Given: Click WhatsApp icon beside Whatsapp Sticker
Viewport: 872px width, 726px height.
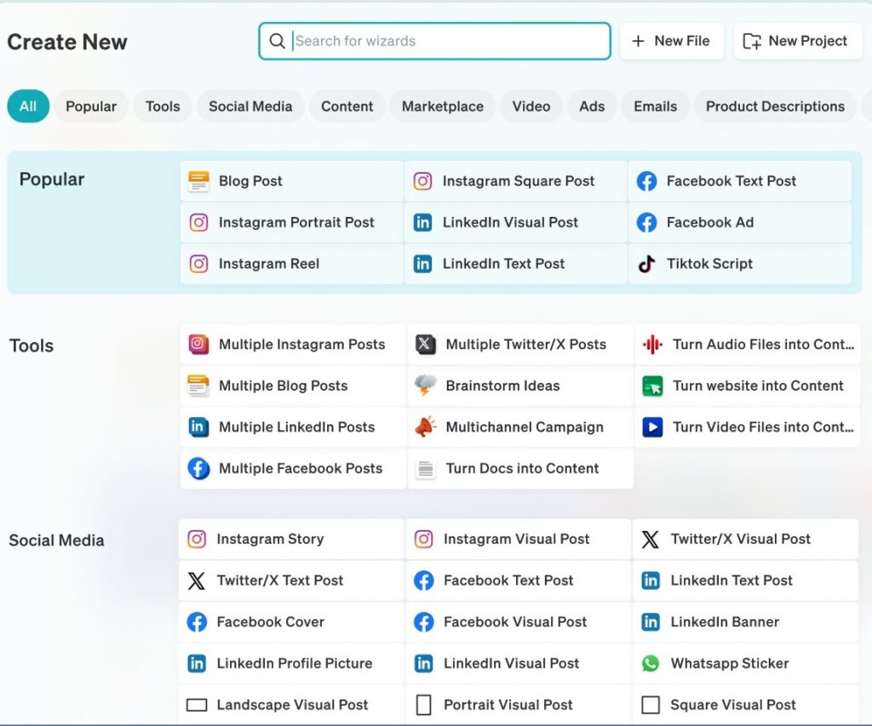Looking at the screenshot, I should point(650,663).
